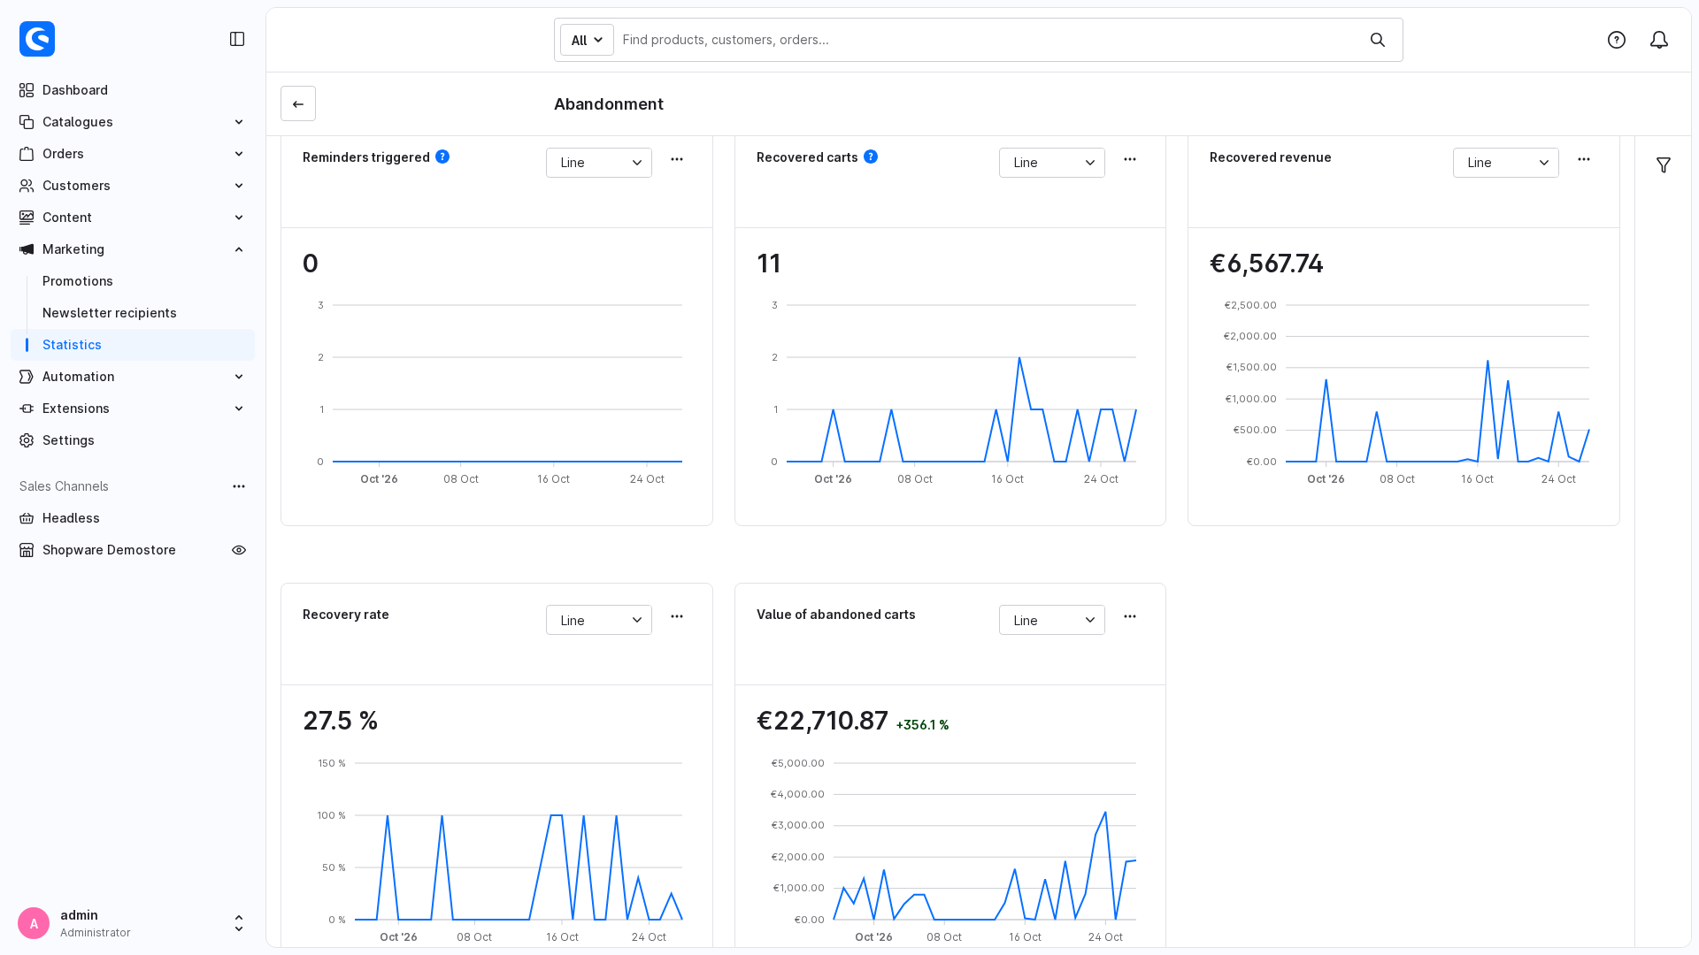Collapse the sidebar with the panel toggle icon

point(237,39)
